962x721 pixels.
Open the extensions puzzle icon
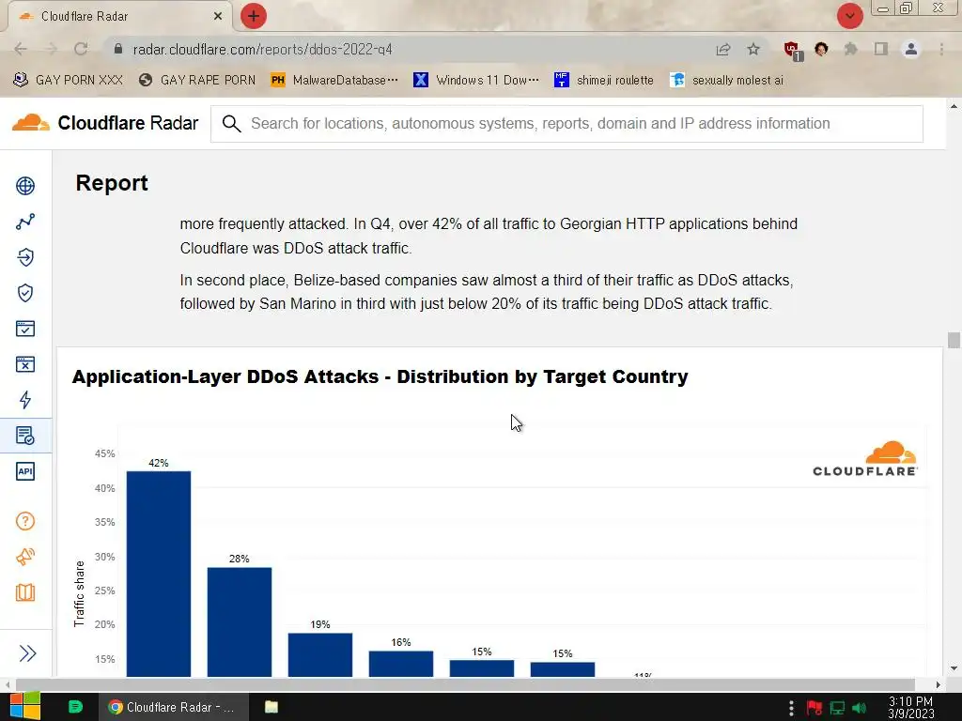click(851, 49)
